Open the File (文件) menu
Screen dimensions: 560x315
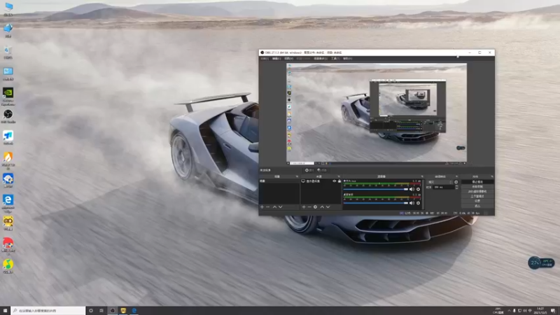pos(265,59)
